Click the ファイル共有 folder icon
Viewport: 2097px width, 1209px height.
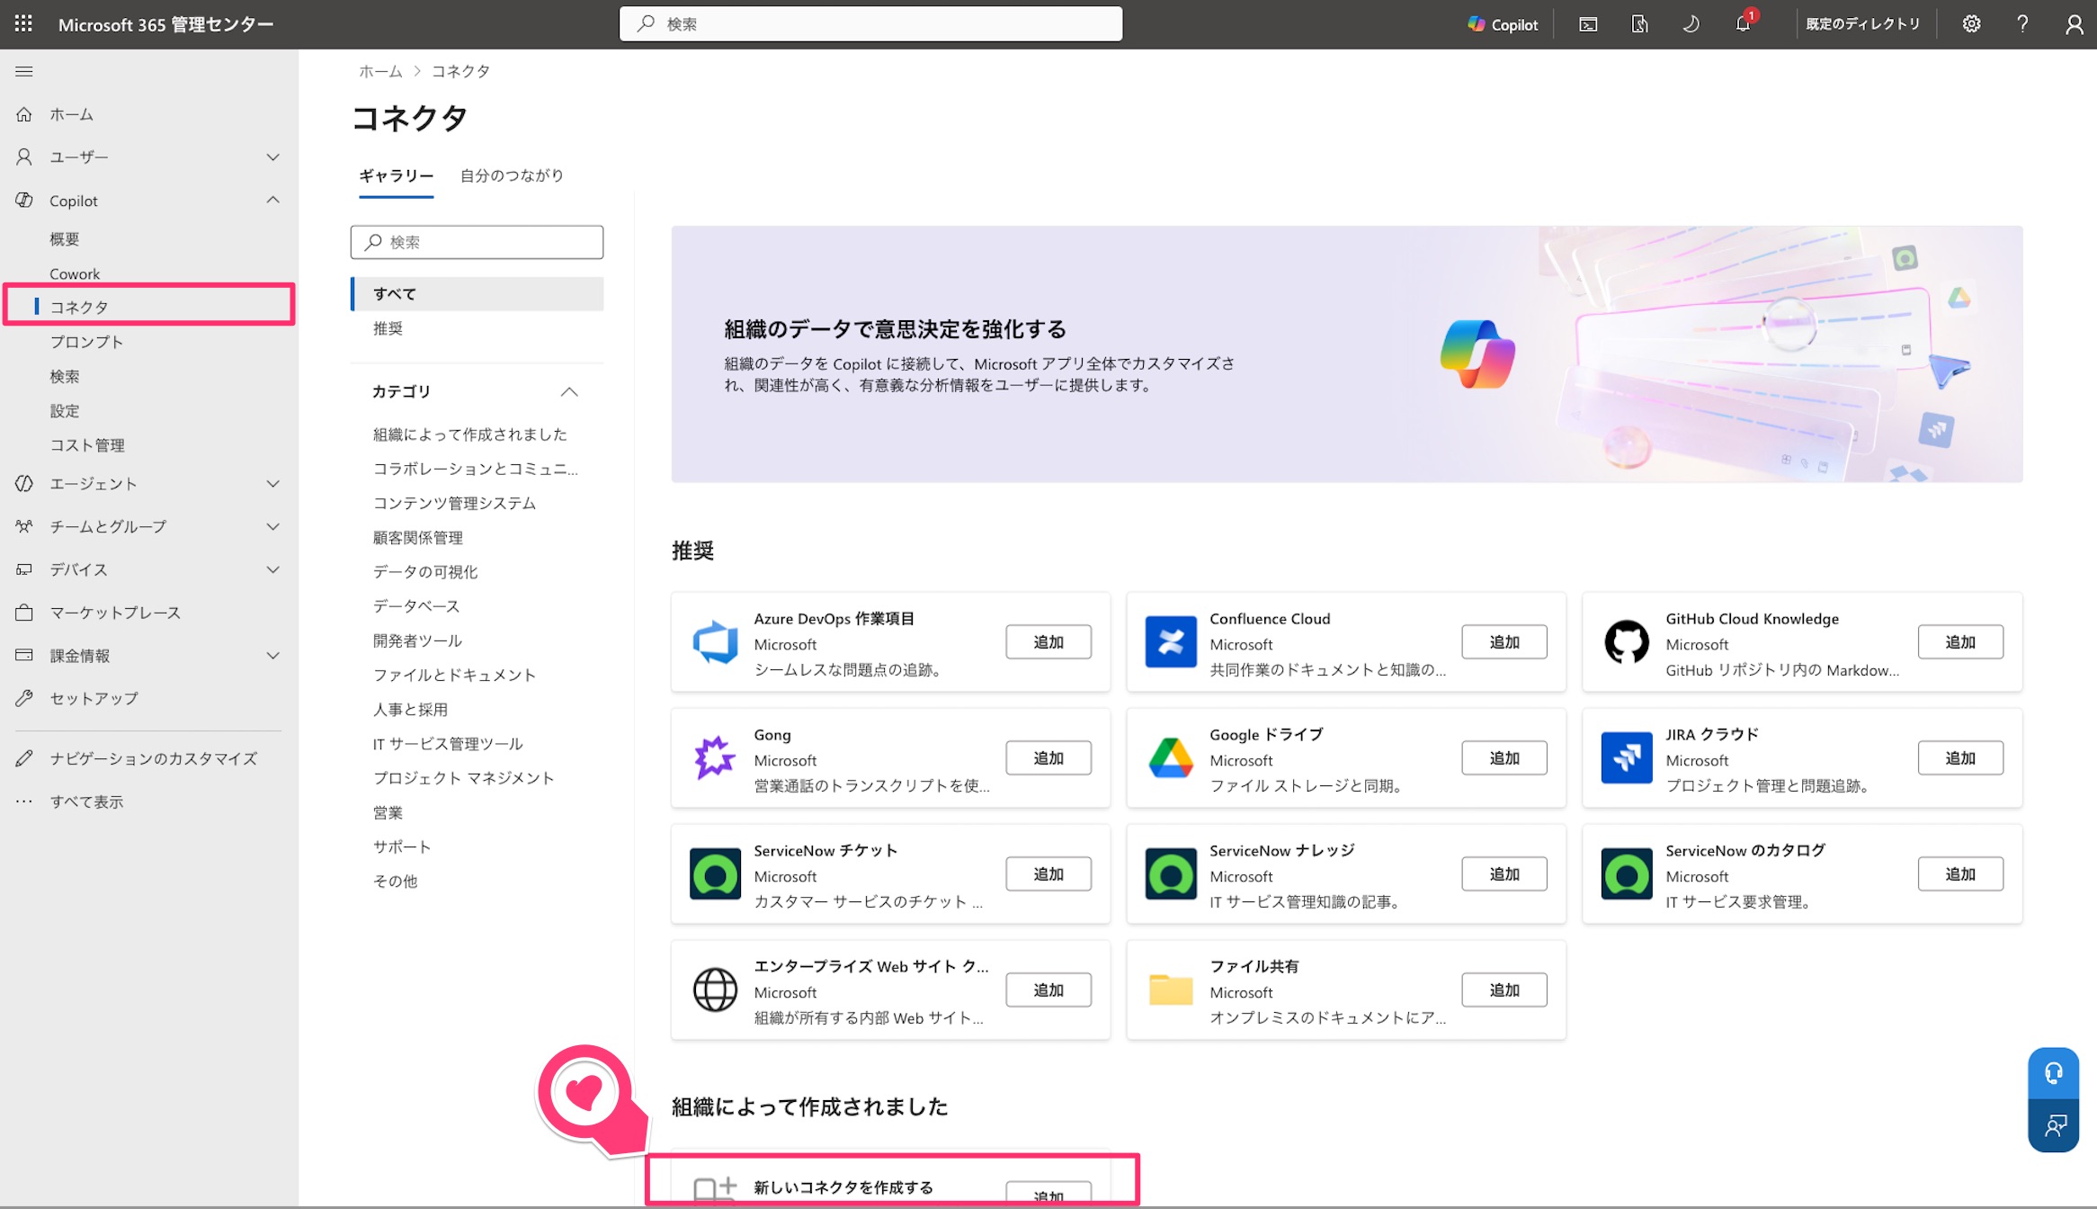[x=1171, y=990]
